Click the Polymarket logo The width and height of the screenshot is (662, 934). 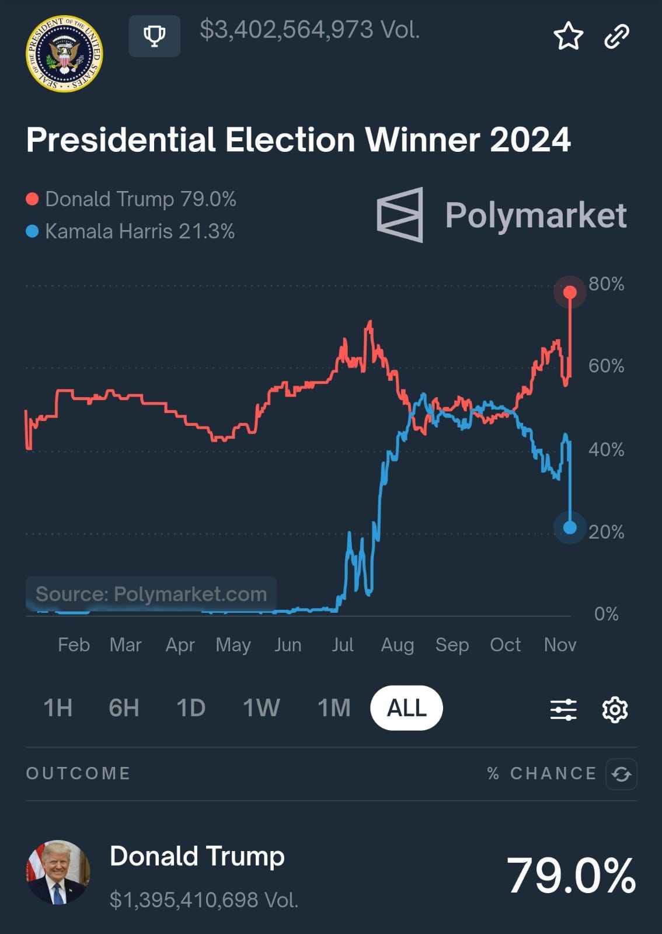[502, 215]
